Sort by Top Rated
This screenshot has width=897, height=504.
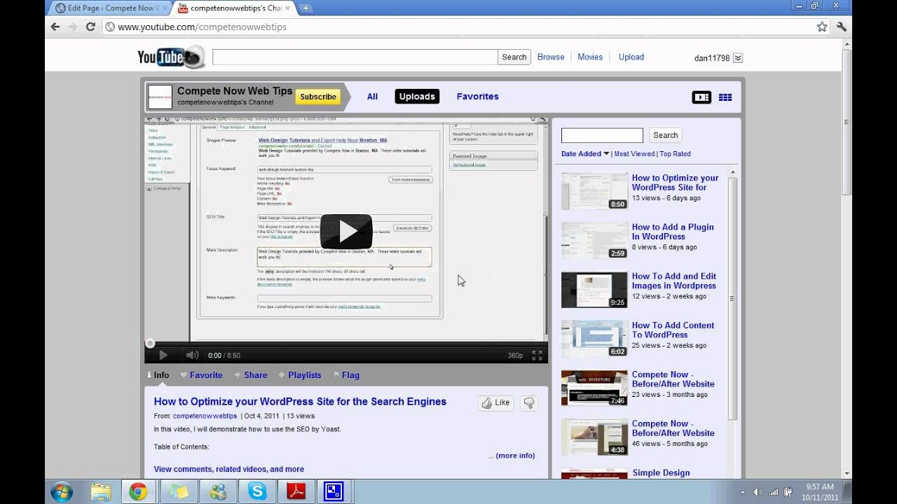[x=675, y=154]
